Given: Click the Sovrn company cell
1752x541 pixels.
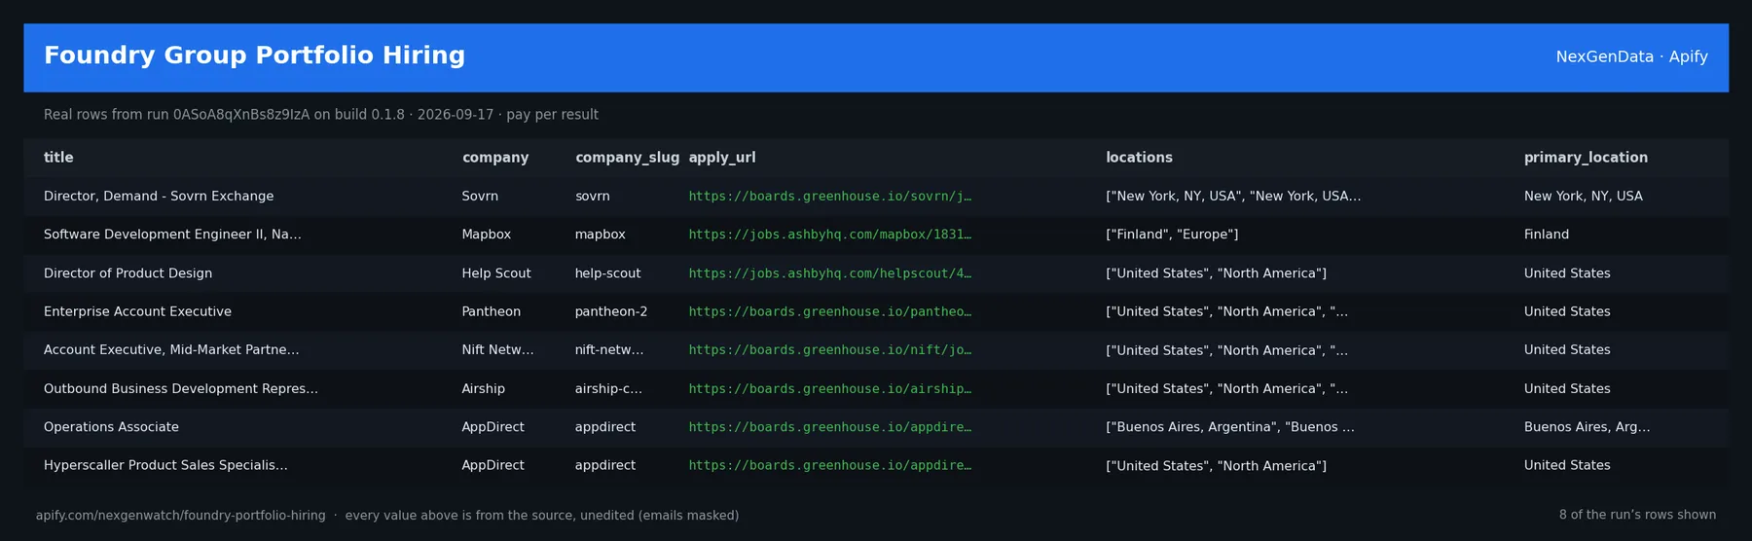Looking at the screenshot, I should pos(480,197).
